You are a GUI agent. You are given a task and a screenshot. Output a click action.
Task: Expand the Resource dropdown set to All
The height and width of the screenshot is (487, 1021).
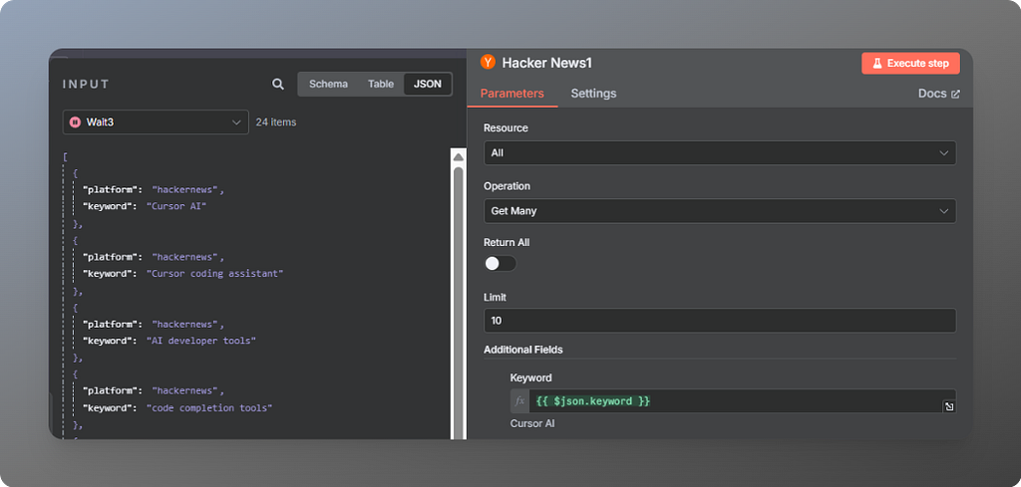tap(720, 152)
